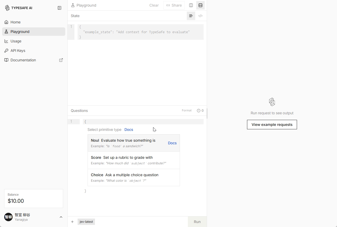Click the panel resize handle

tap(207, 113)
